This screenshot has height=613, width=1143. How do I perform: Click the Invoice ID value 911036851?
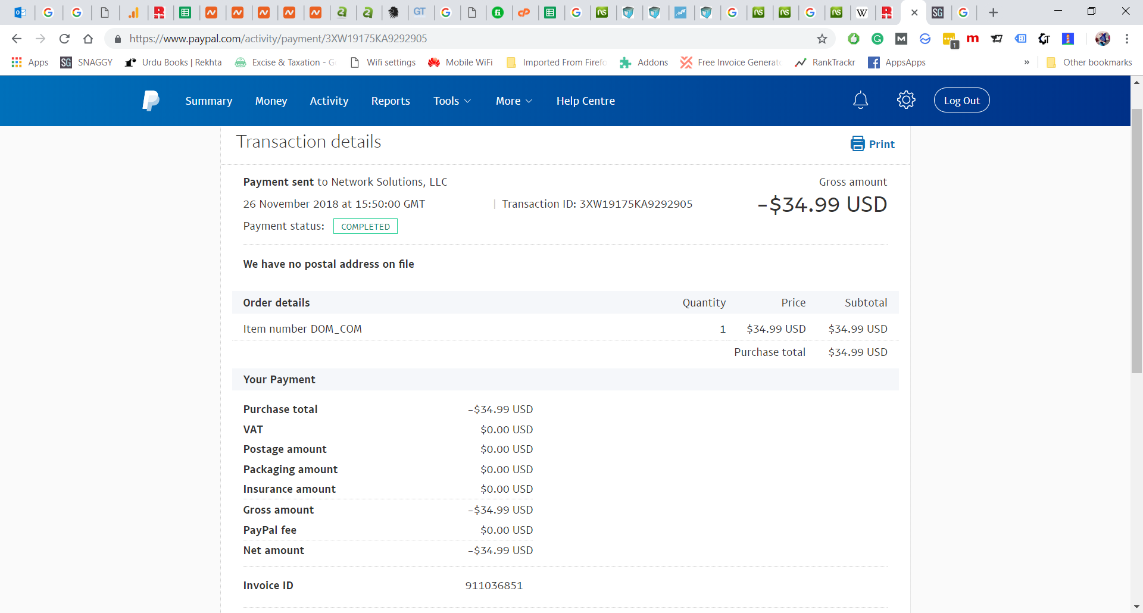[494, 586]
